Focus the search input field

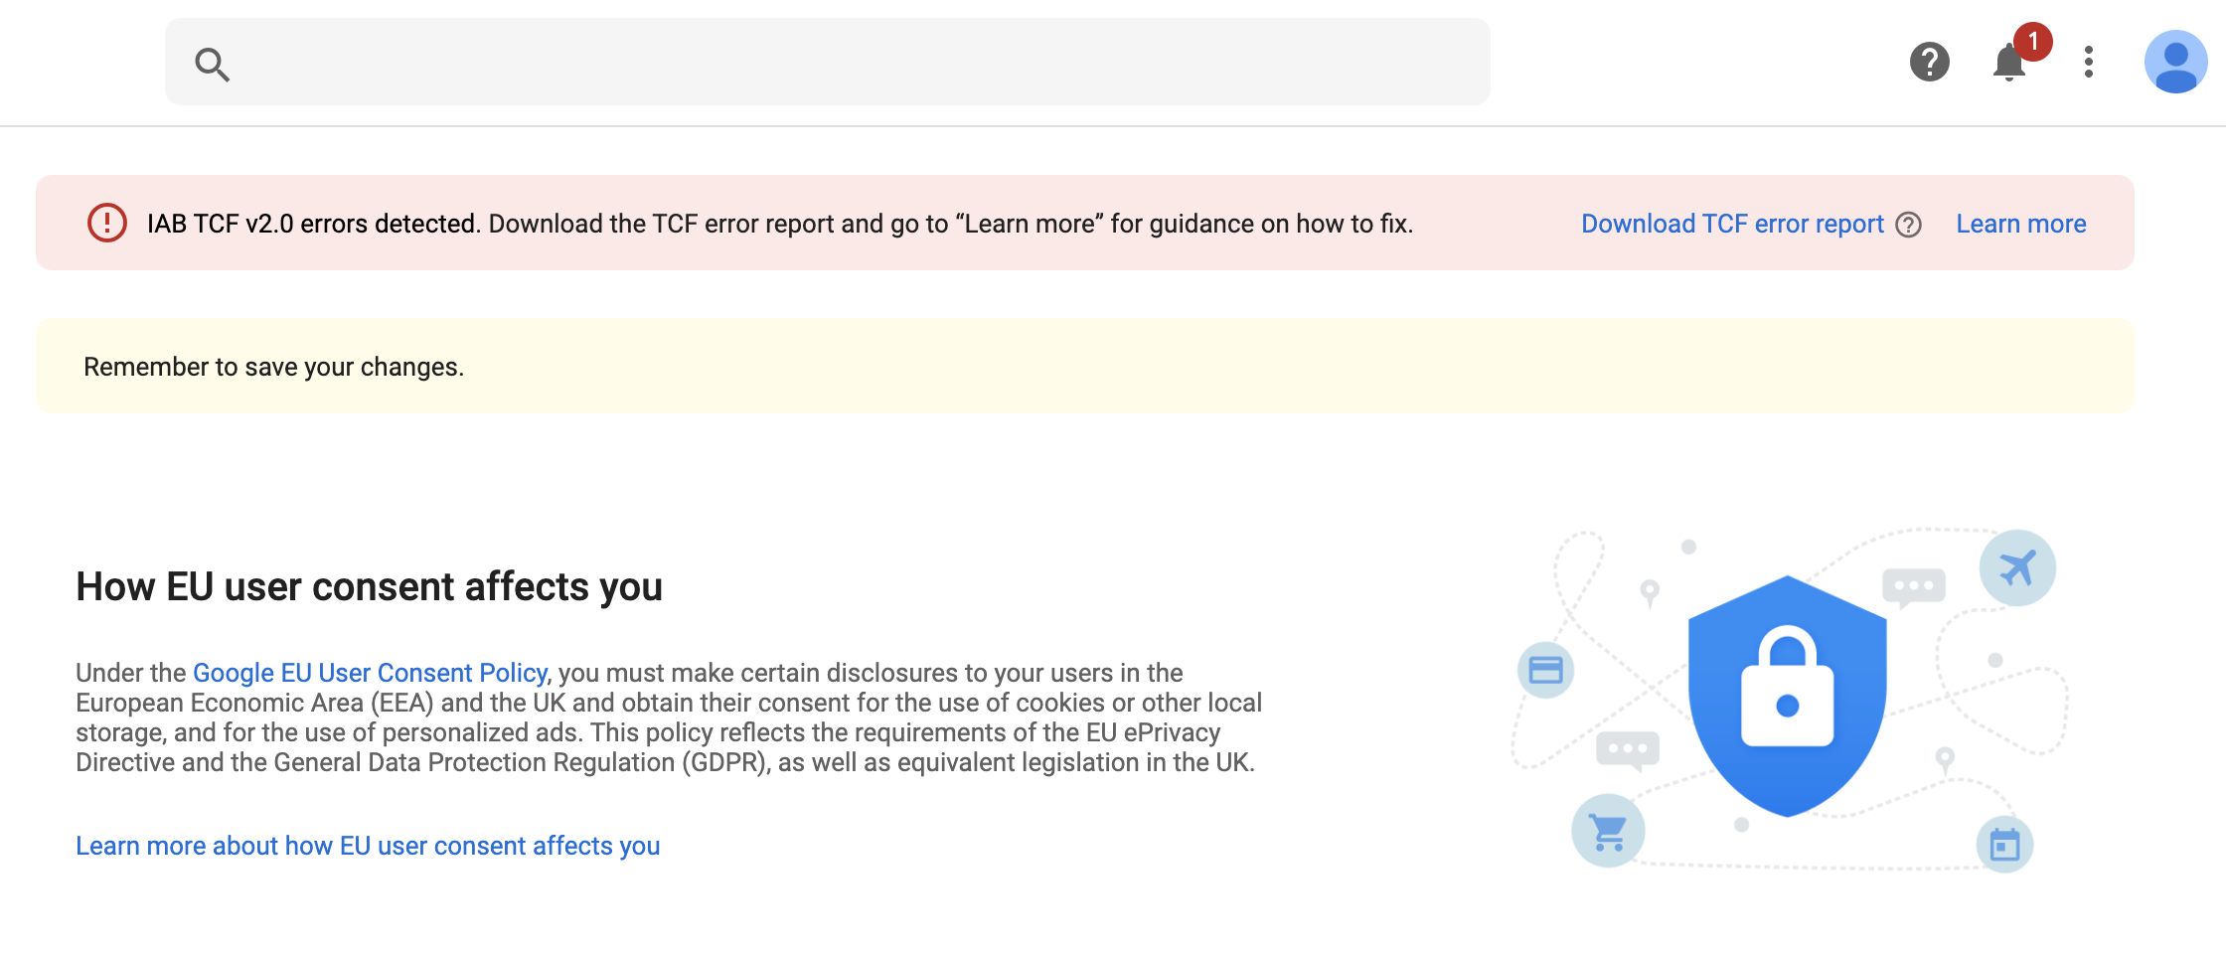point(855,62)
